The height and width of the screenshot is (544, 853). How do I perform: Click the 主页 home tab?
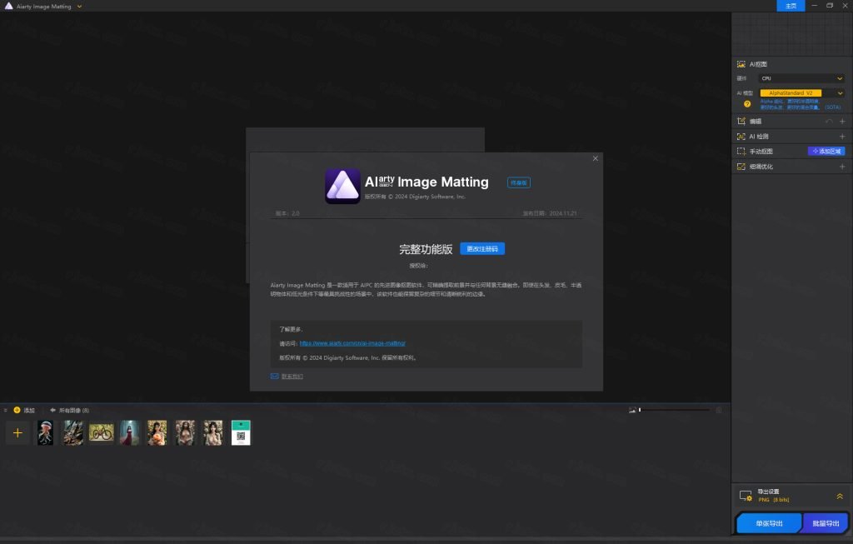click(791, 6)
